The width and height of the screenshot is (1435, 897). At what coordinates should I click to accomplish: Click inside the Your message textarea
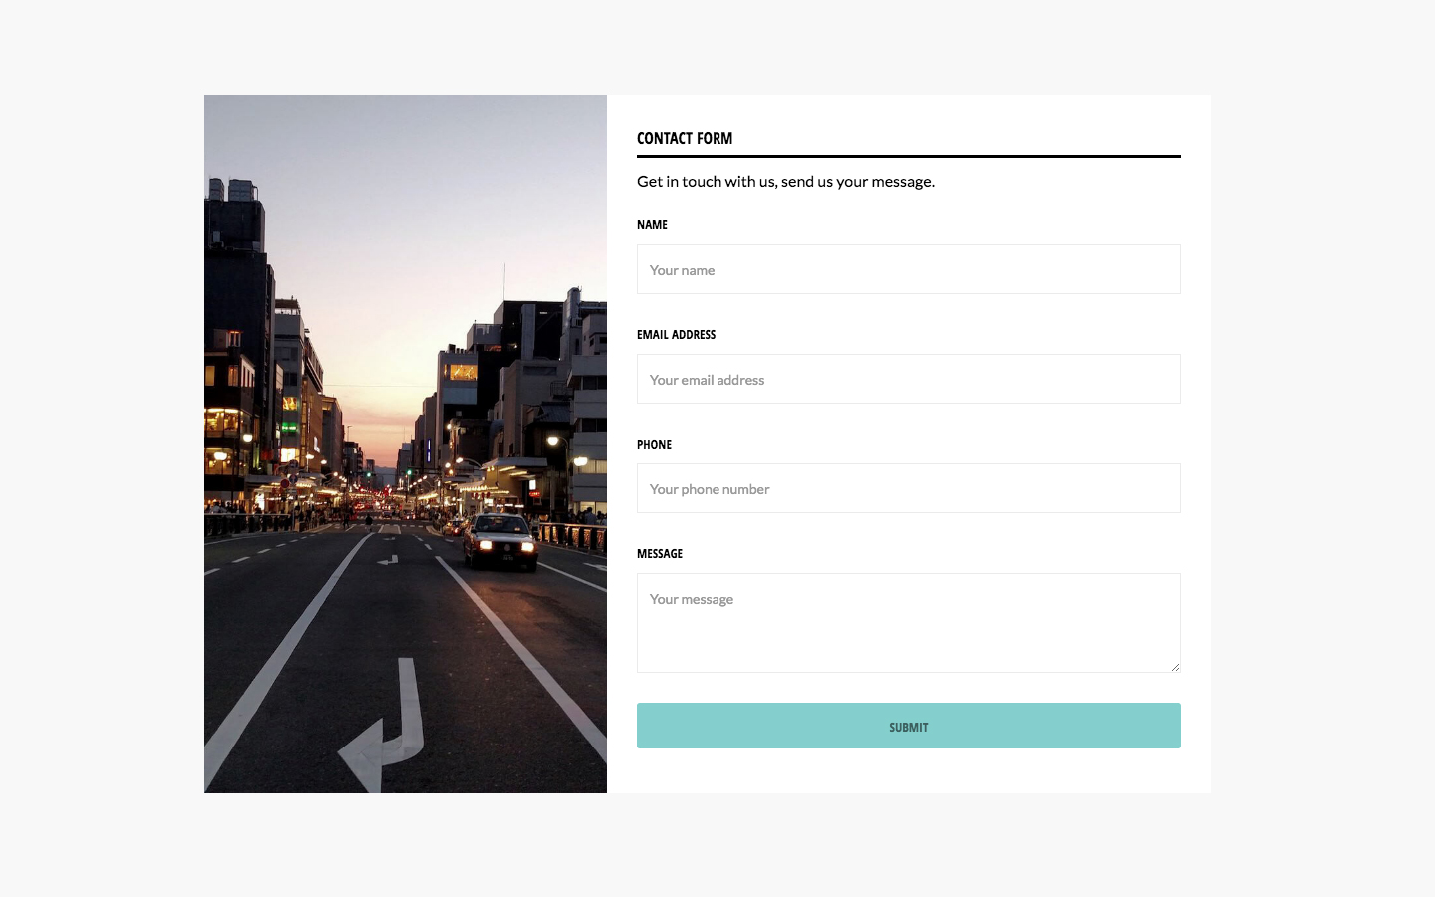click(x=908, y=623)
